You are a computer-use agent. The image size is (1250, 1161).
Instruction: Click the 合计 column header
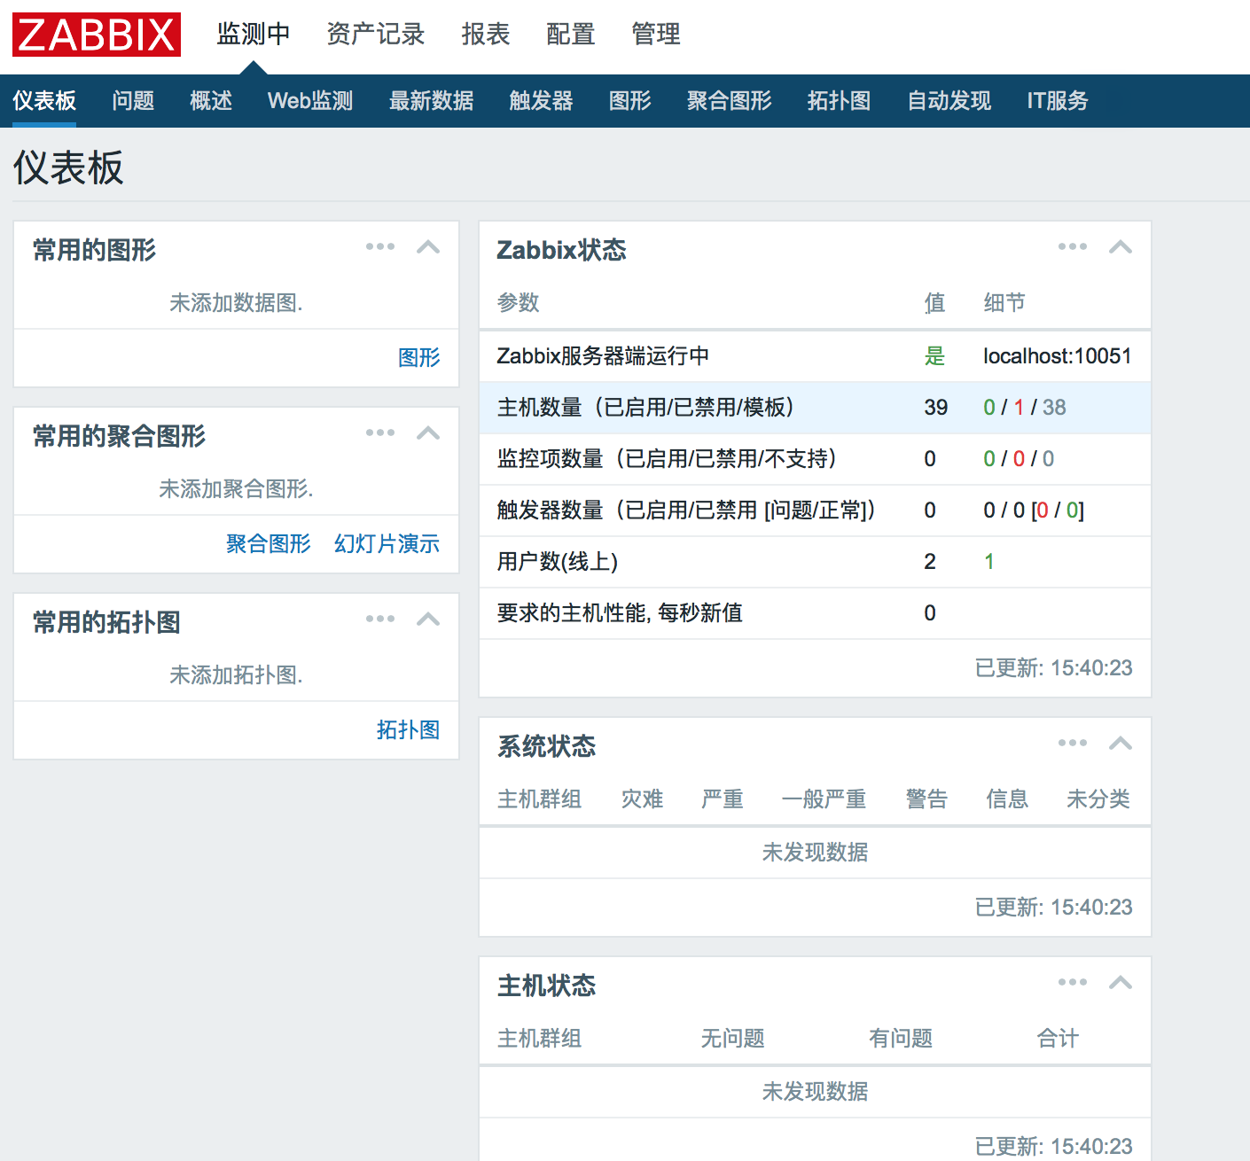tap(1058, 1039)
